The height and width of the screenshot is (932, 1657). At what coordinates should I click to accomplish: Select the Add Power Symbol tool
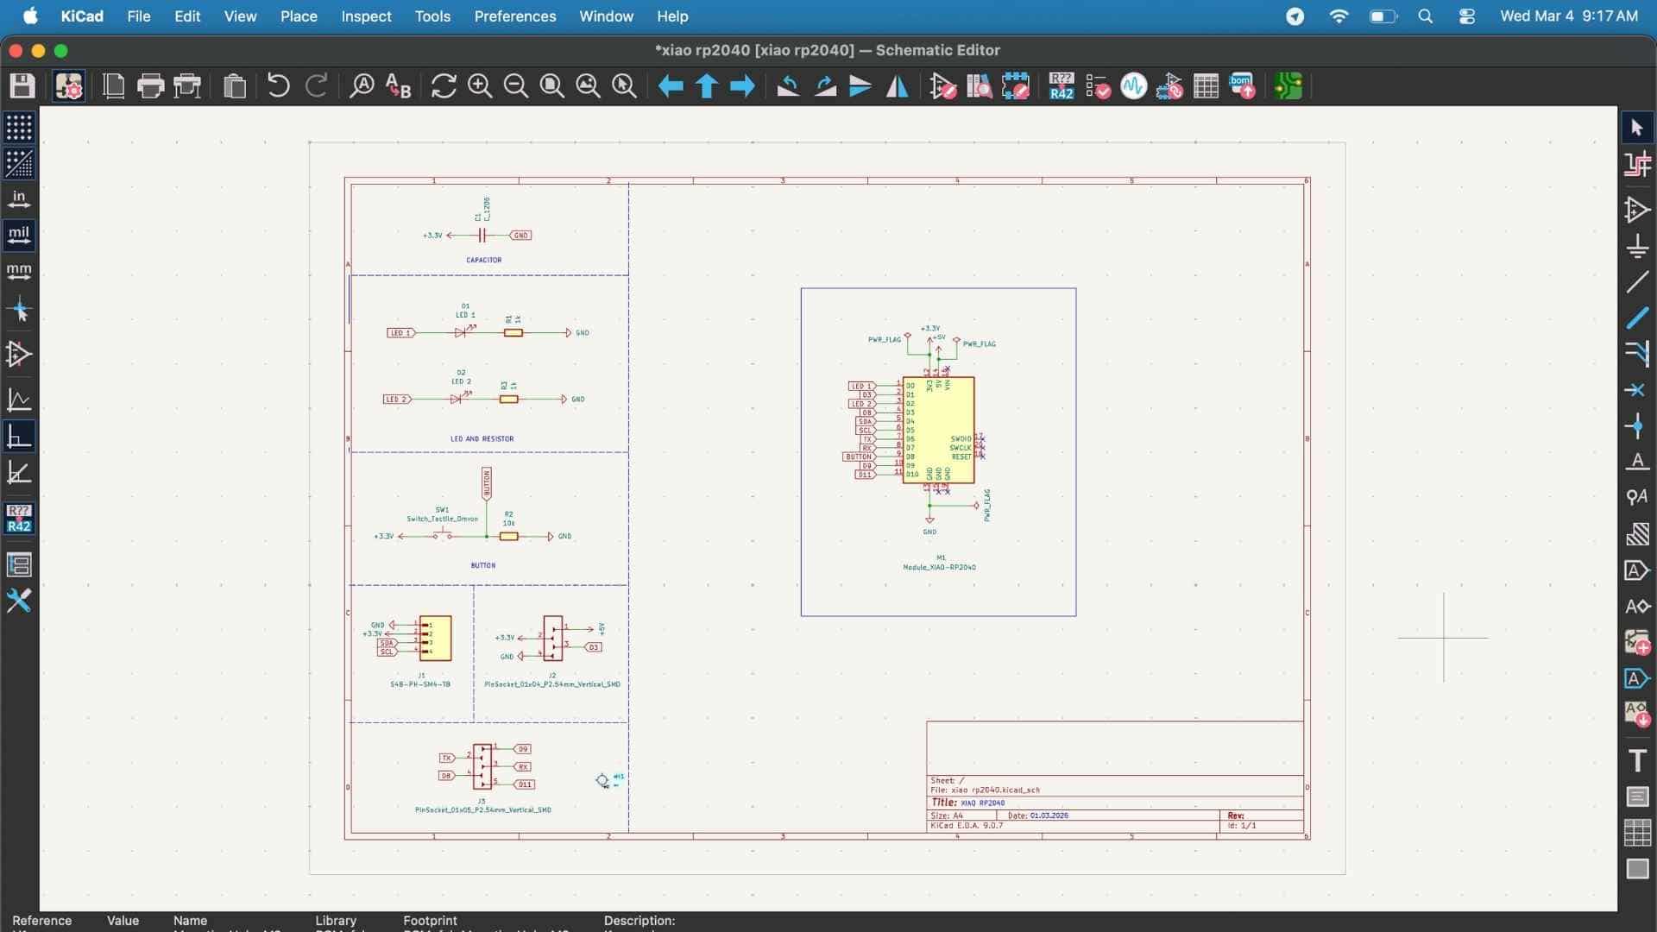pyautogui.click(x=1637, y=247)
